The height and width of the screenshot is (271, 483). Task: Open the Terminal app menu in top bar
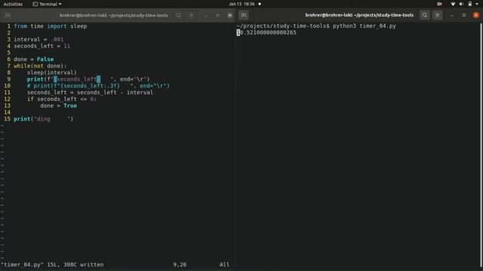click(x=47, y=4)
